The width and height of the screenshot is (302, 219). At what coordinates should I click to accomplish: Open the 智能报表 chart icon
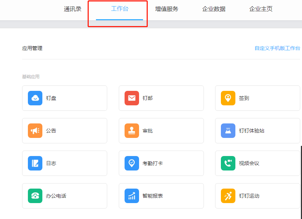pyautogui.click(x=132, y=196)
